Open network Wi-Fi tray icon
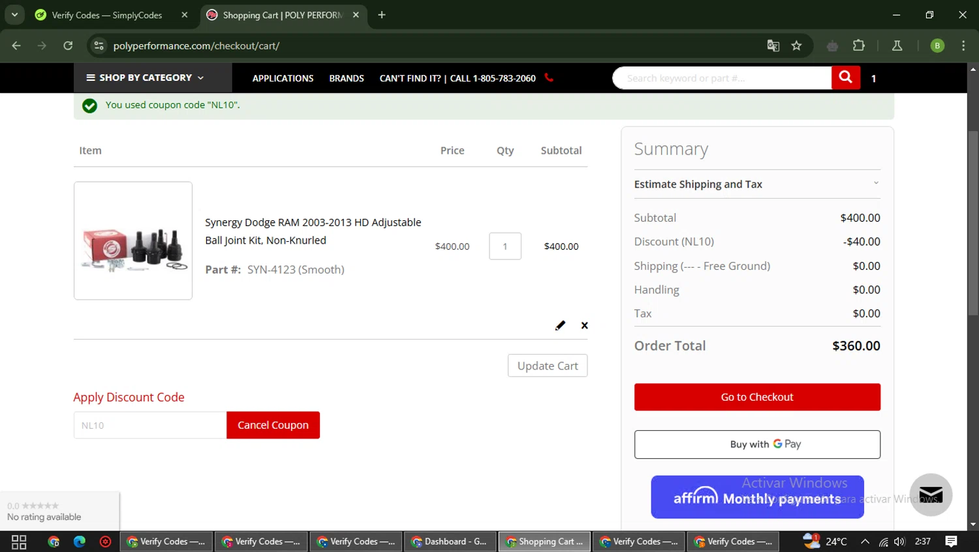 point(883,542)
